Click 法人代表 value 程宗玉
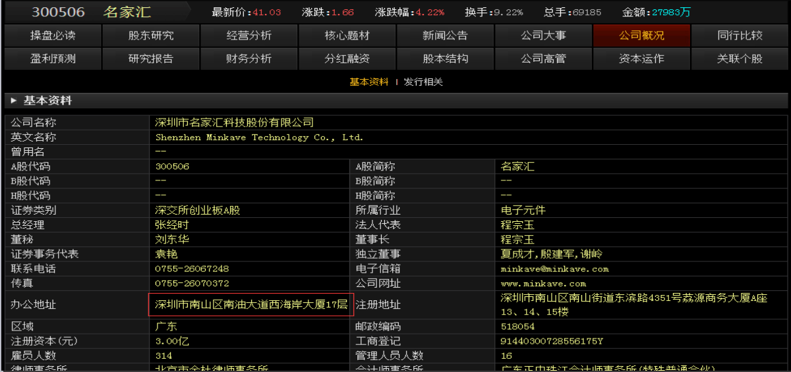The image size is (791, 372). tap(517, 225)
